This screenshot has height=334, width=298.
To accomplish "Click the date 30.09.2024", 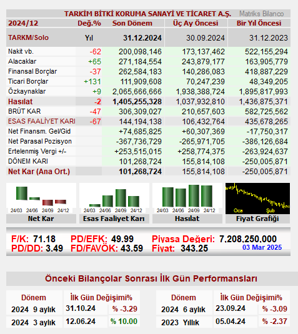I will (x=206, y=38).
